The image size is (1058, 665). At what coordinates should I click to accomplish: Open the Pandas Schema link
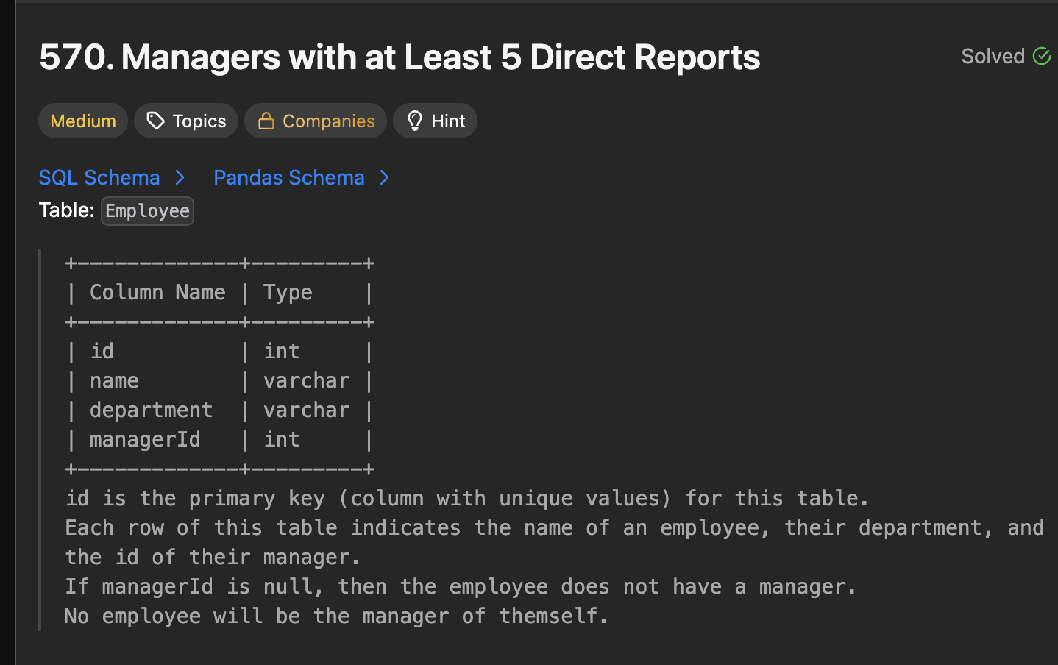coord(288,177)
